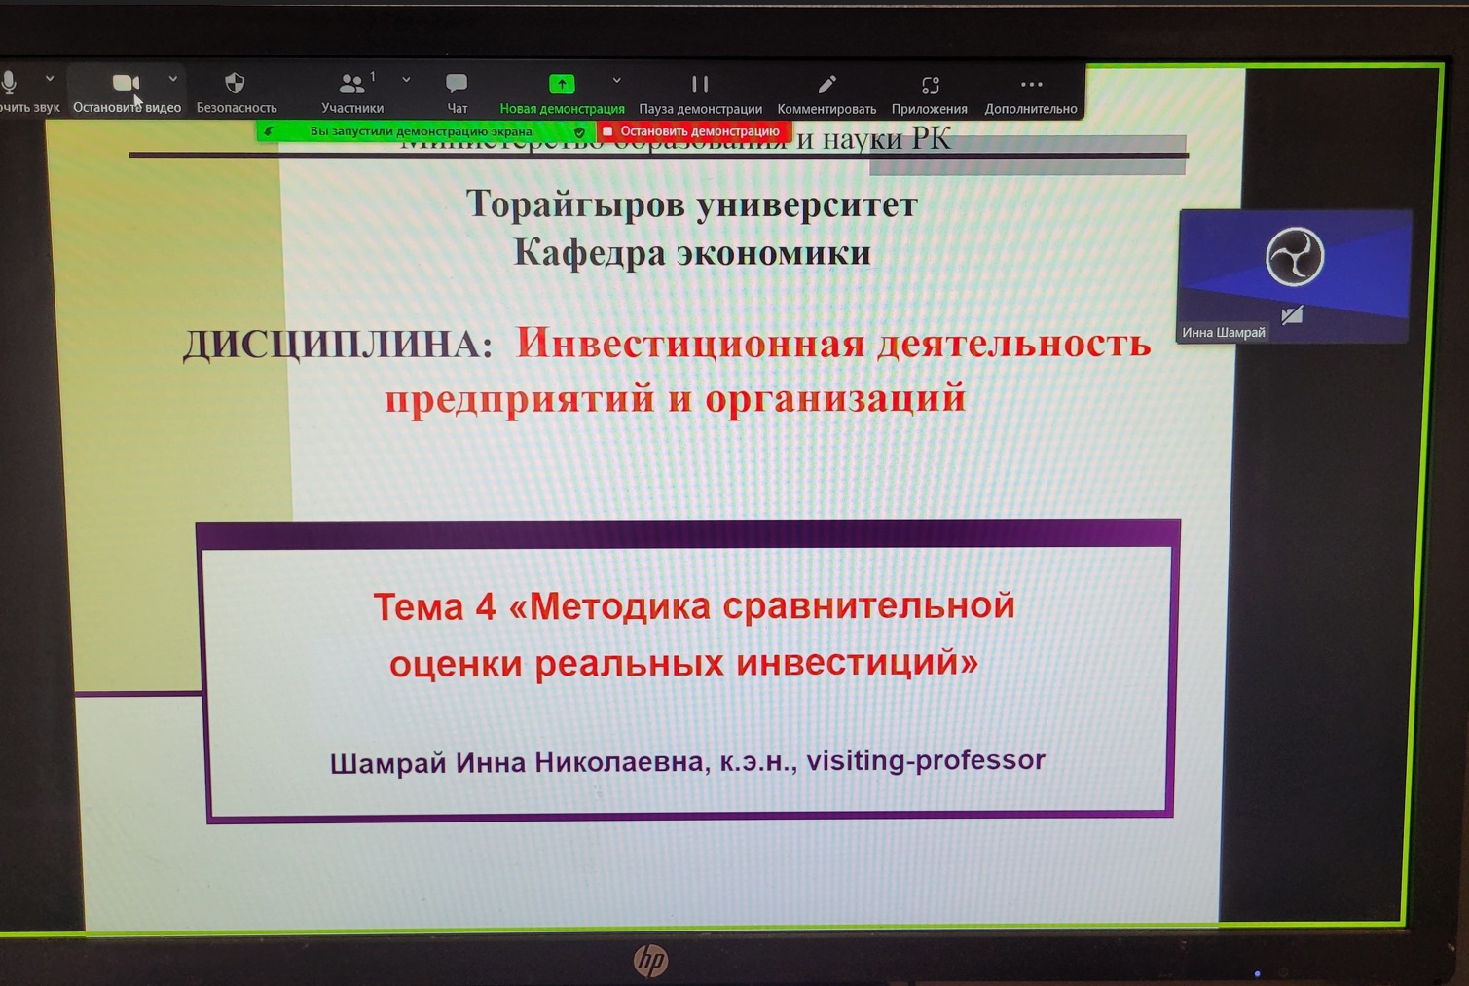This screenshot has width=1469, height=986.
Task: Open the Приложения apps icon
Action: click(930, 86)
